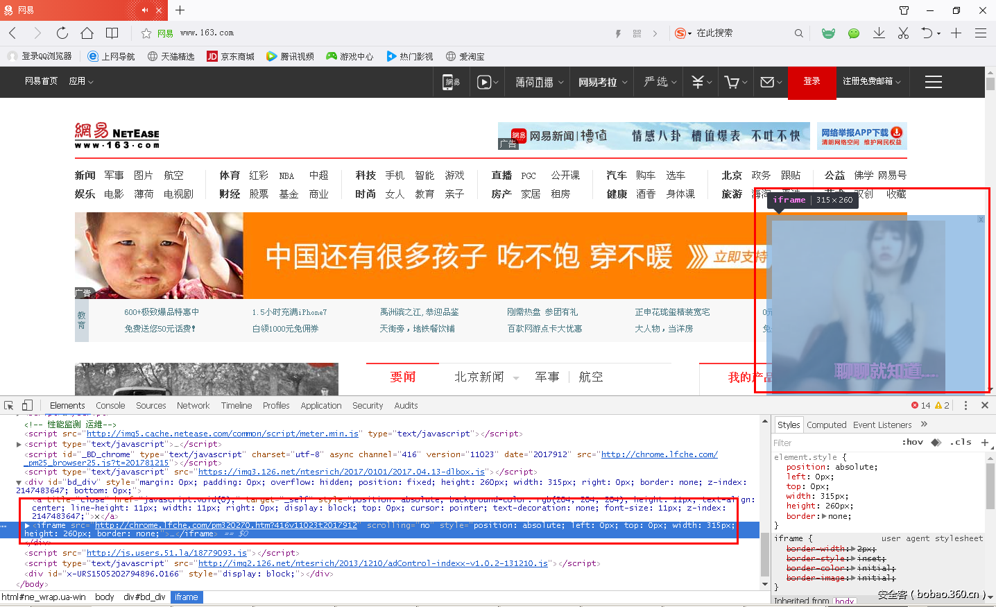Open the NetEase mail envelope icon

767,81
